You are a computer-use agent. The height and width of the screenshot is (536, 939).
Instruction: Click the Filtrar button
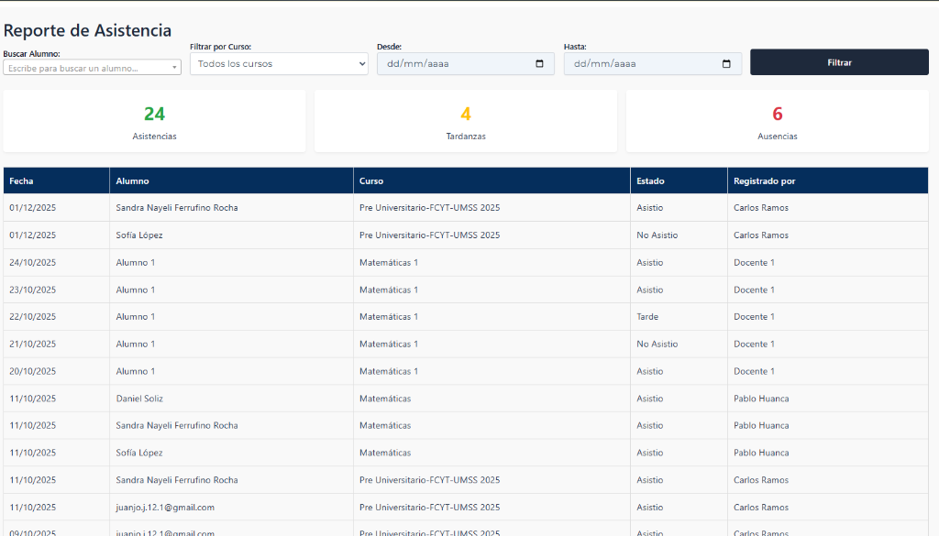click(839, 62)
